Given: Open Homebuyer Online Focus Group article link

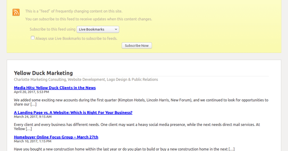Looking at the screenshot, I should click(56, 137).
